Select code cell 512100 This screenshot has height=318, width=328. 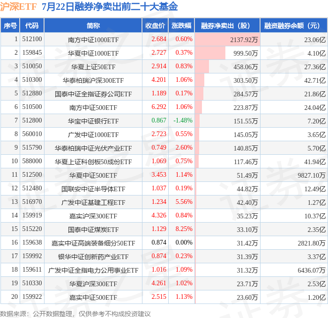coord(32,39)
